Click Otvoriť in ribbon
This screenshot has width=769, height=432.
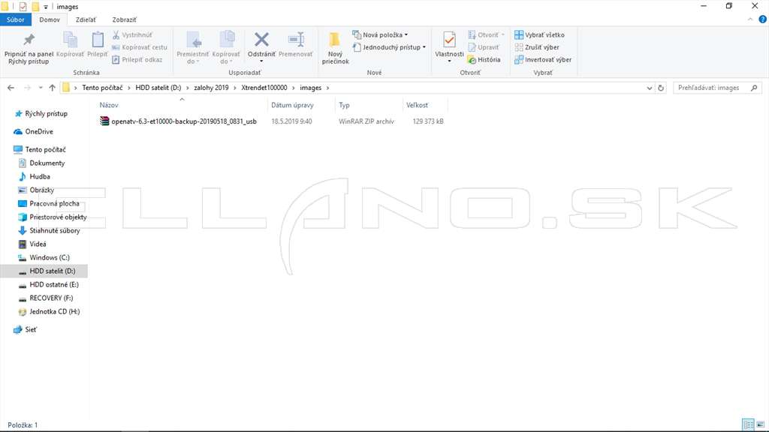coord(486,34)
